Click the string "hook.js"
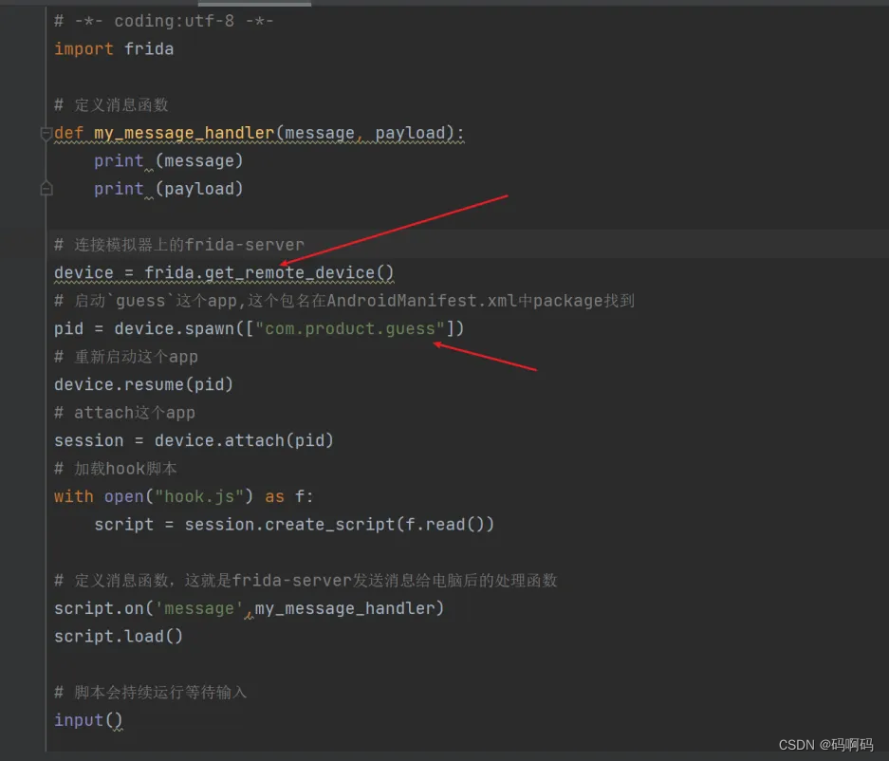The width and height of the screenshot is (889, 761). tap(199, 495)
